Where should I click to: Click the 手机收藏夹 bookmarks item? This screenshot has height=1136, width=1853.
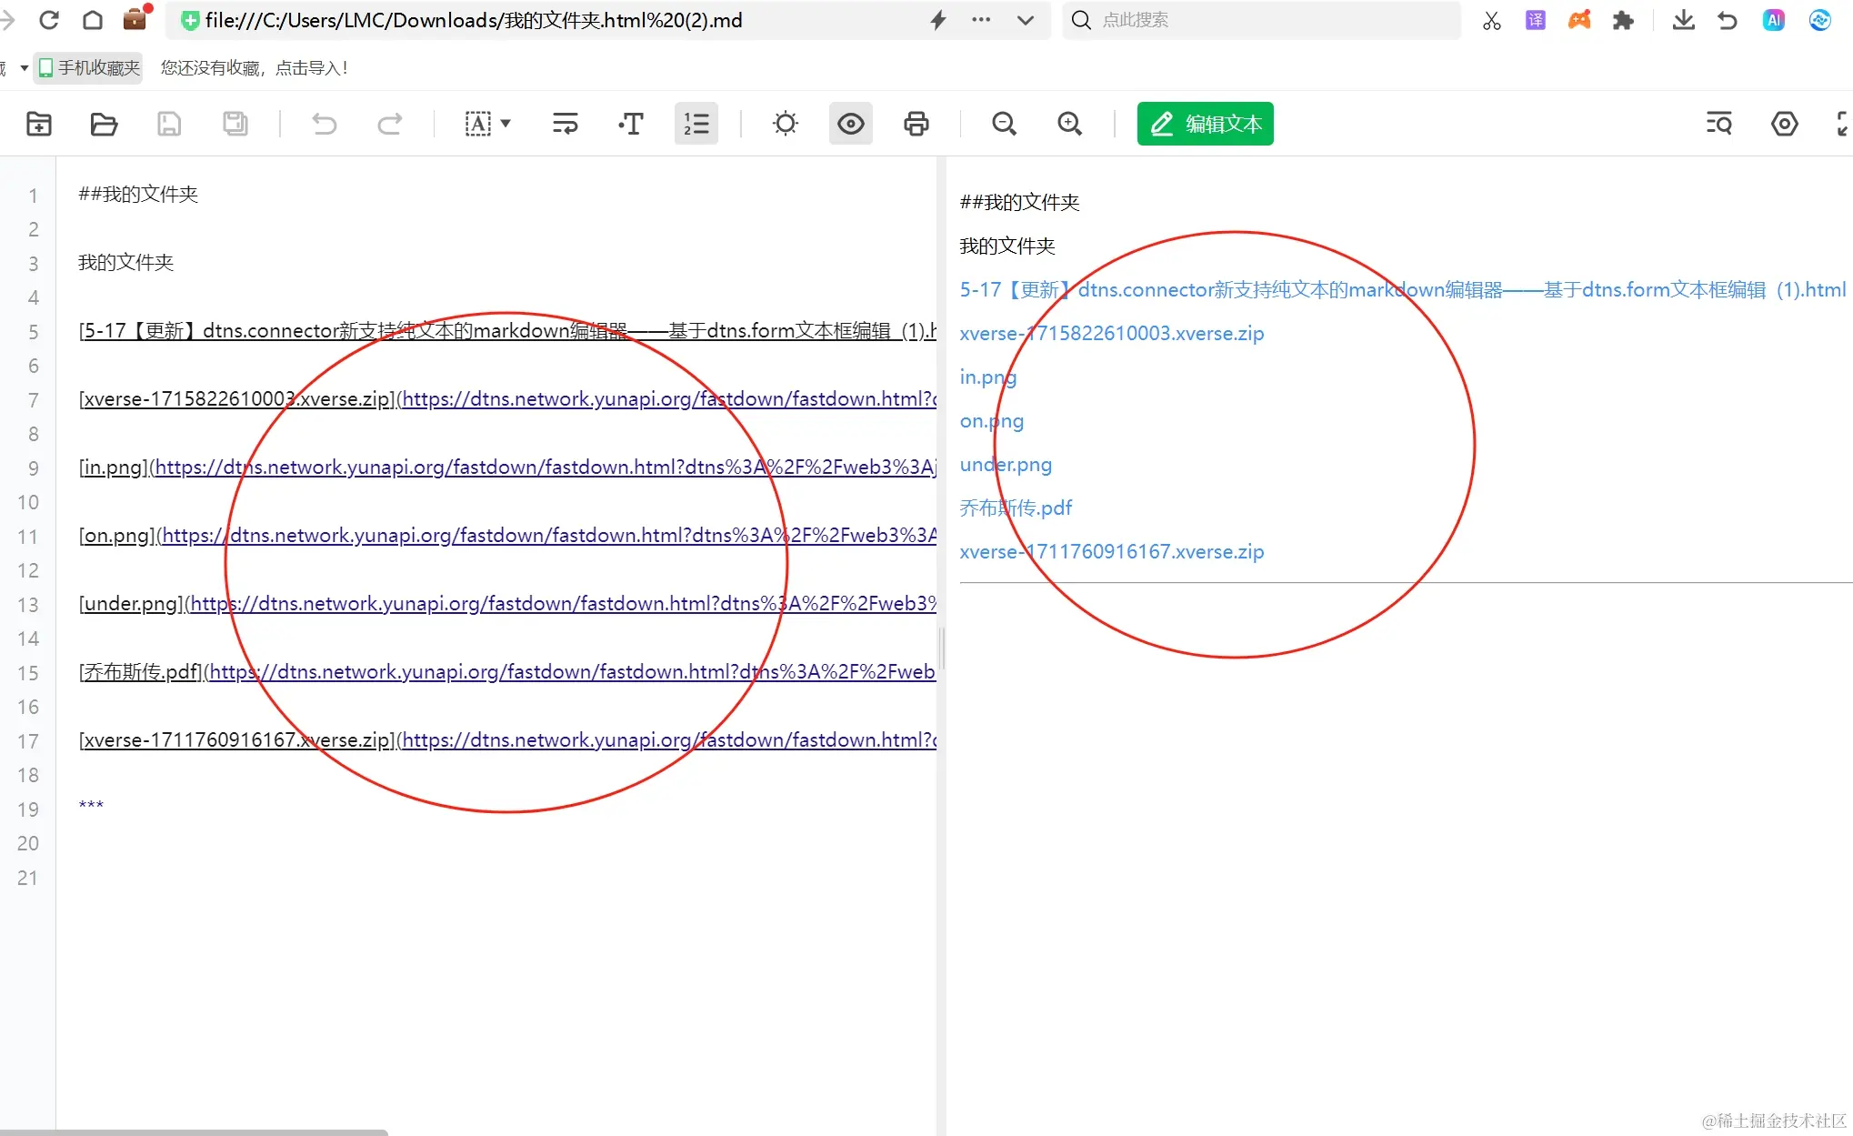coord(89,67)
